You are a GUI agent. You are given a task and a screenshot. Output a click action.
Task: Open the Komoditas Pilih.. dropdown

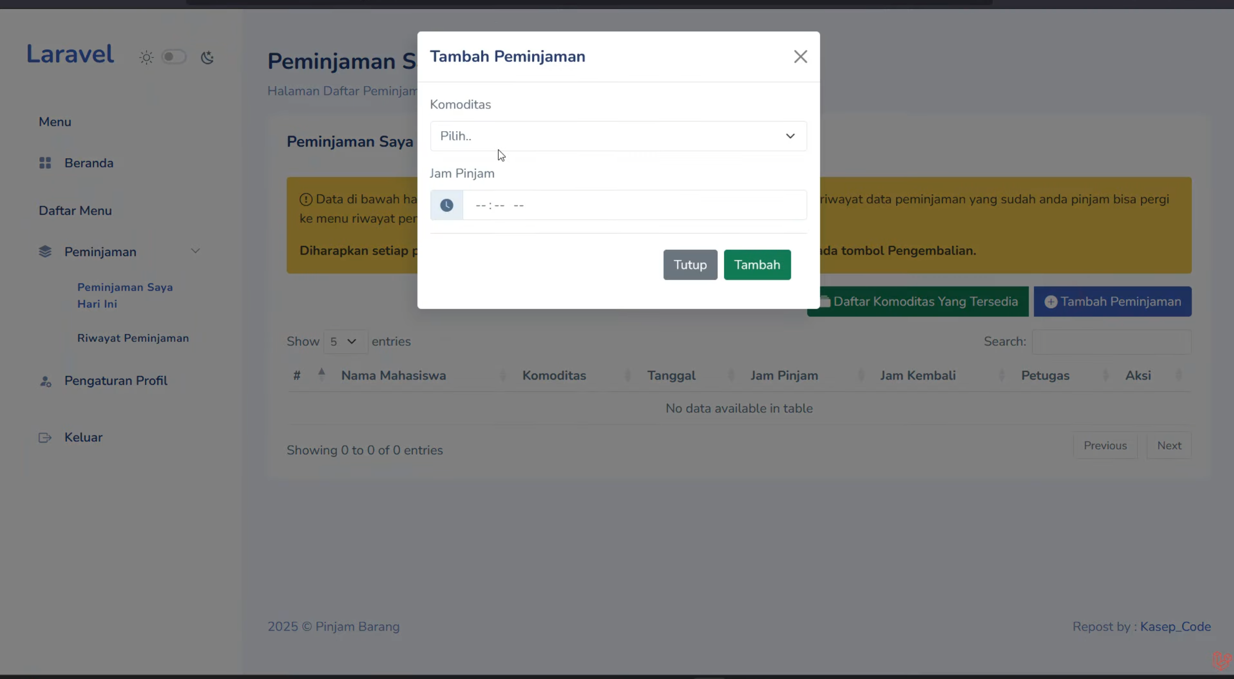click(x=618, y=136)
